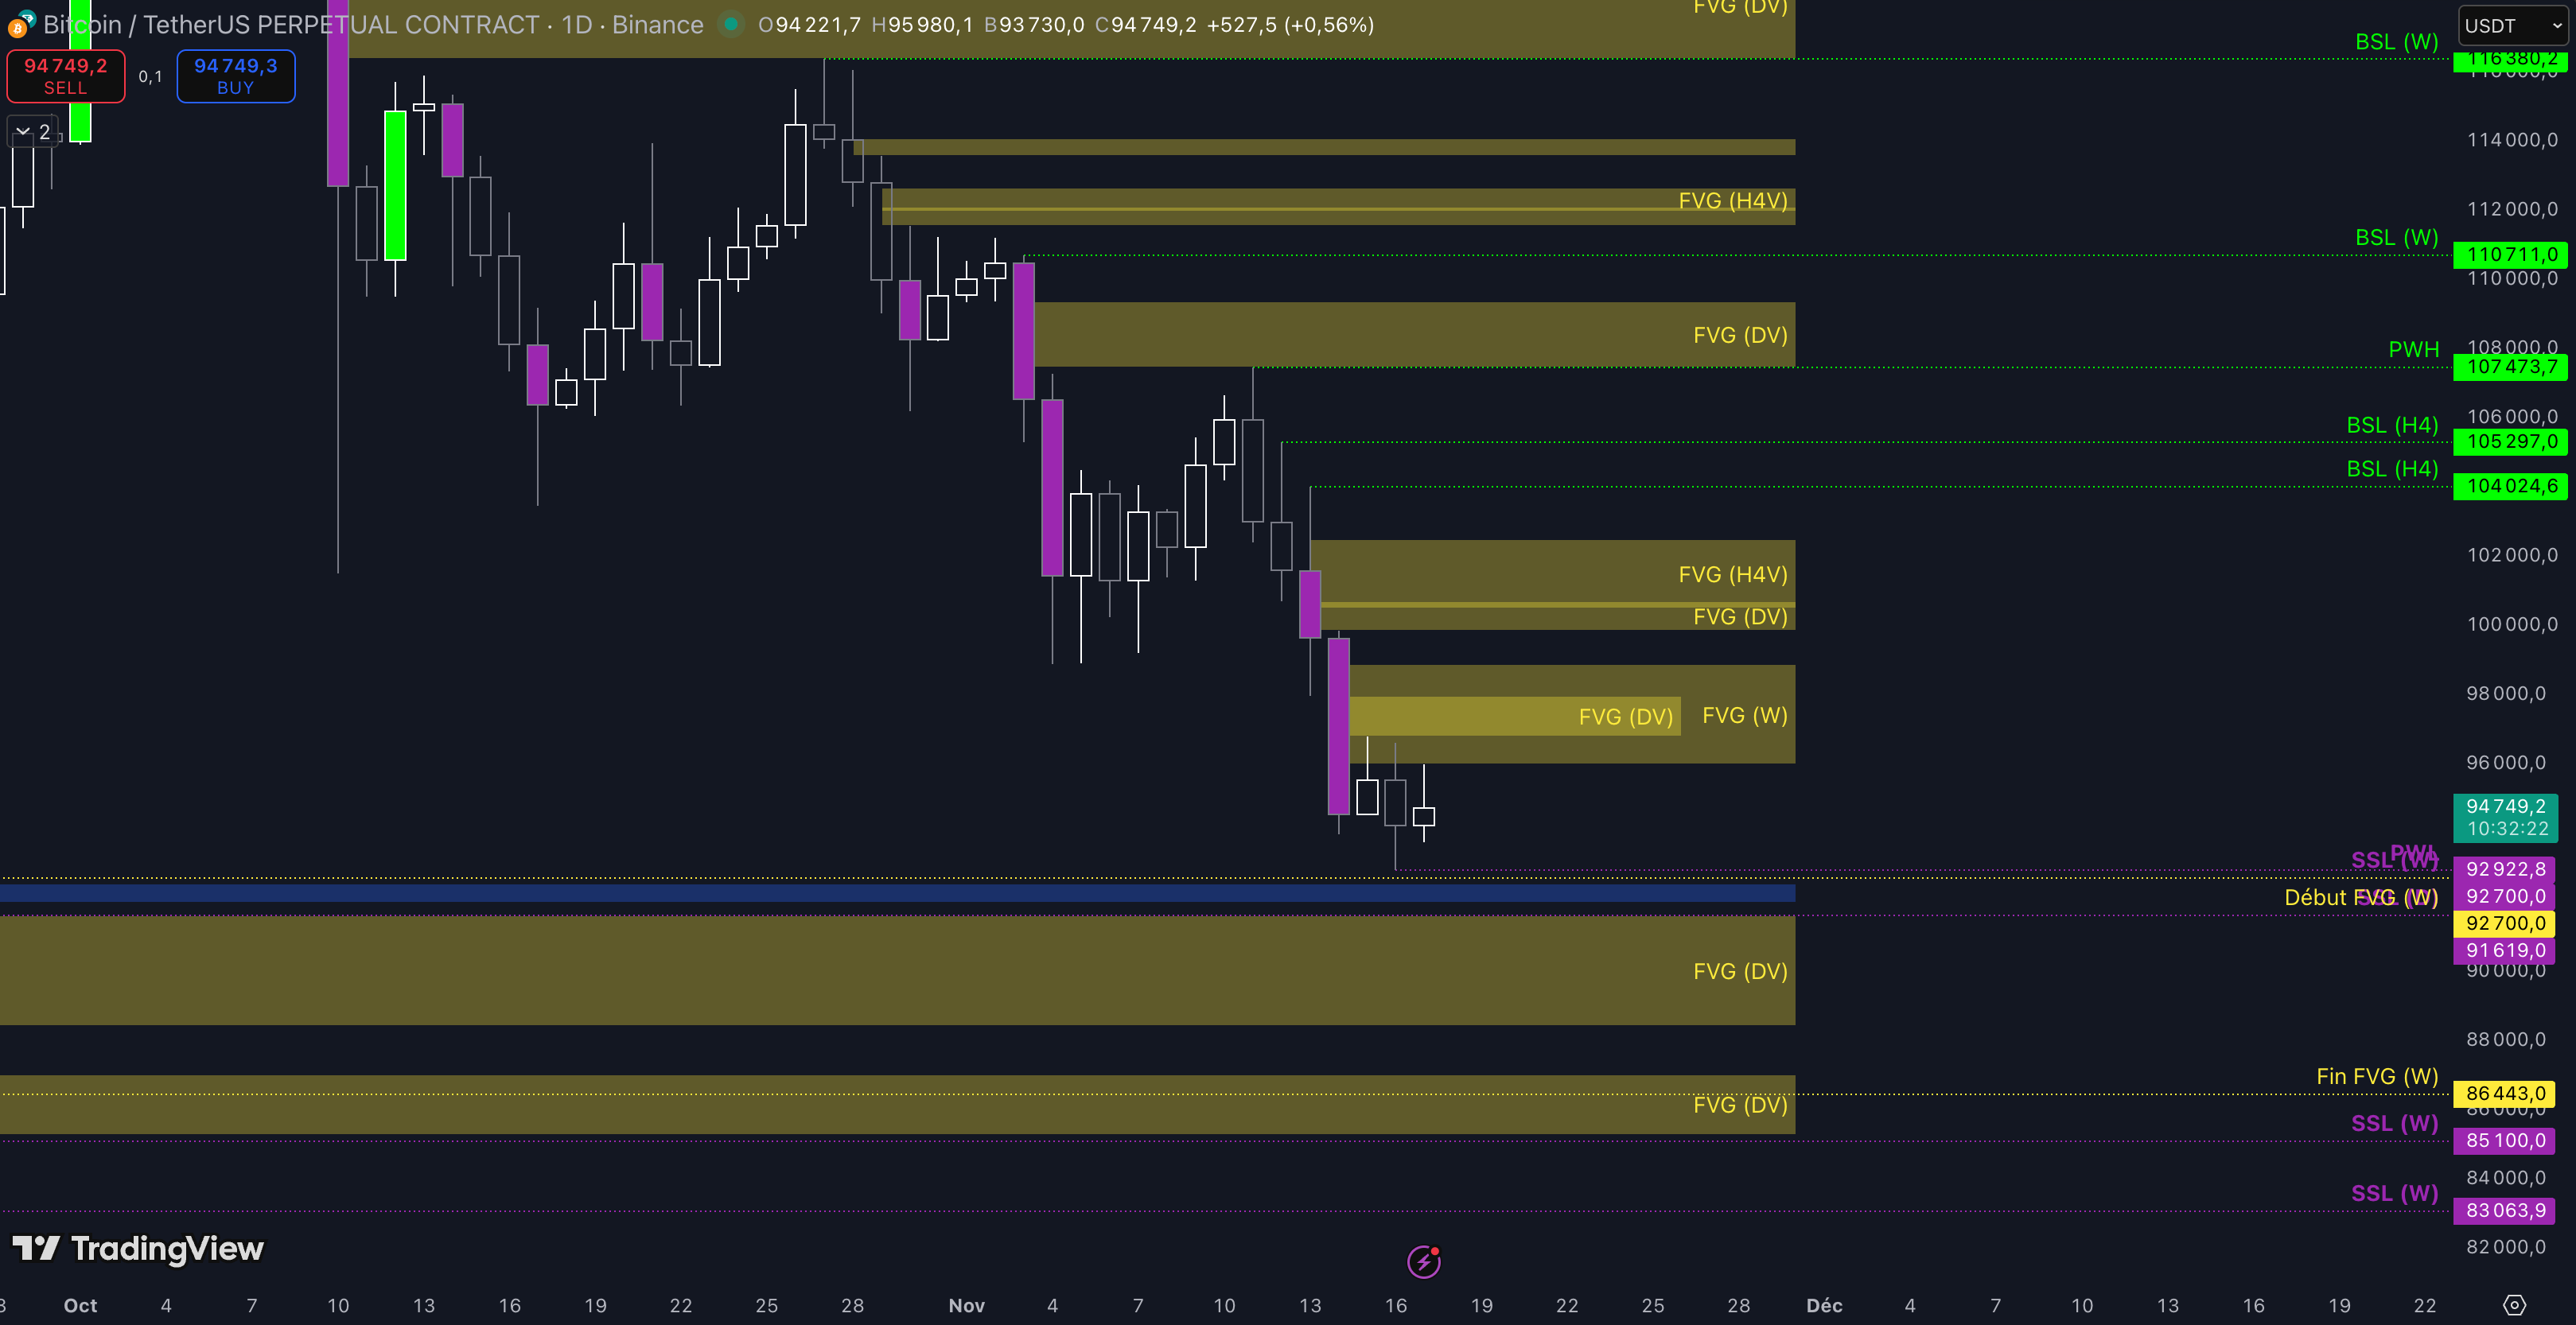
Task: Open the USDT currency dropdown
Action: click(x=2512, y=26)
